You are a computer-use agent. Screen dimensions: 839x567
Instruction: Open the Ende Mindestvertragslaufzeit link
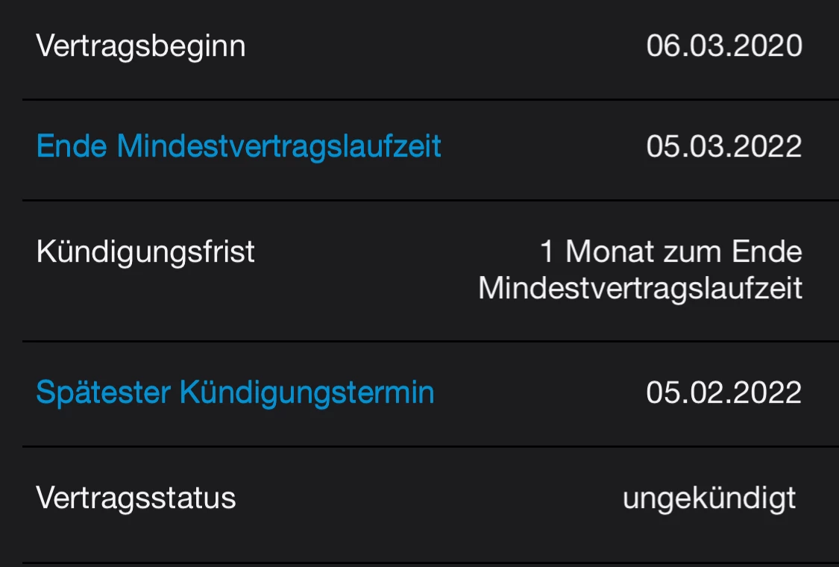click(239, 146)
